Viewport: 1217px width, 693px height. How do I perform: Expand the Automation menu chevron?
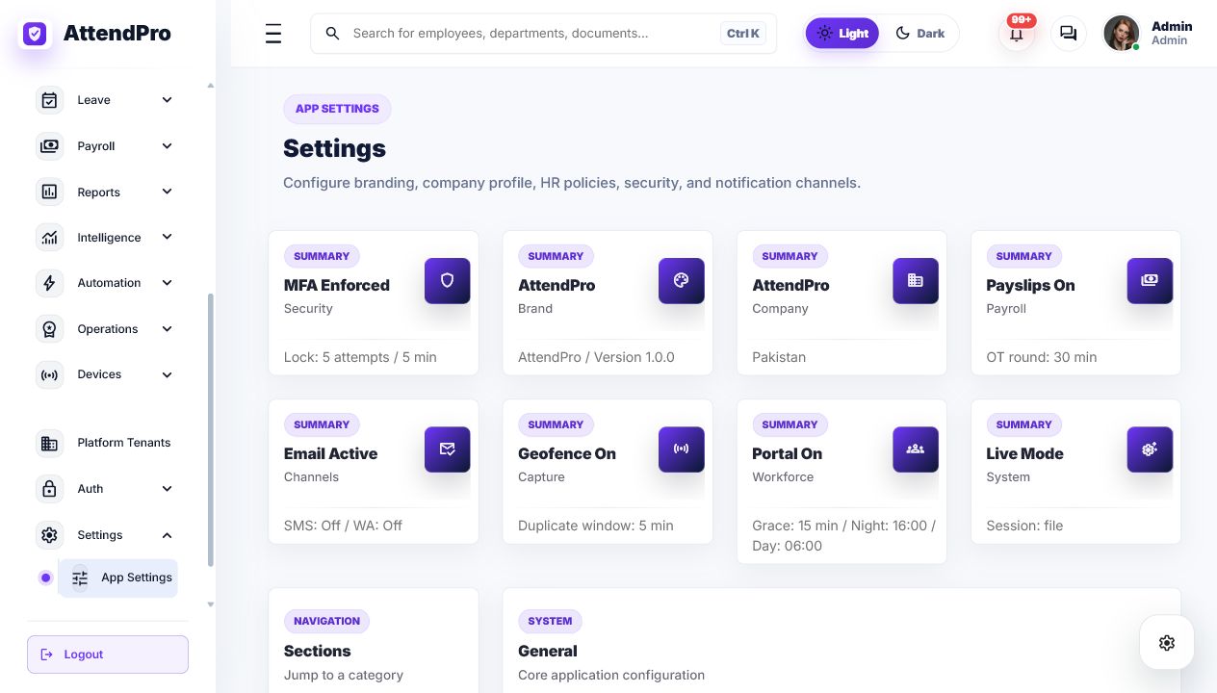click(x=167, y=283)
